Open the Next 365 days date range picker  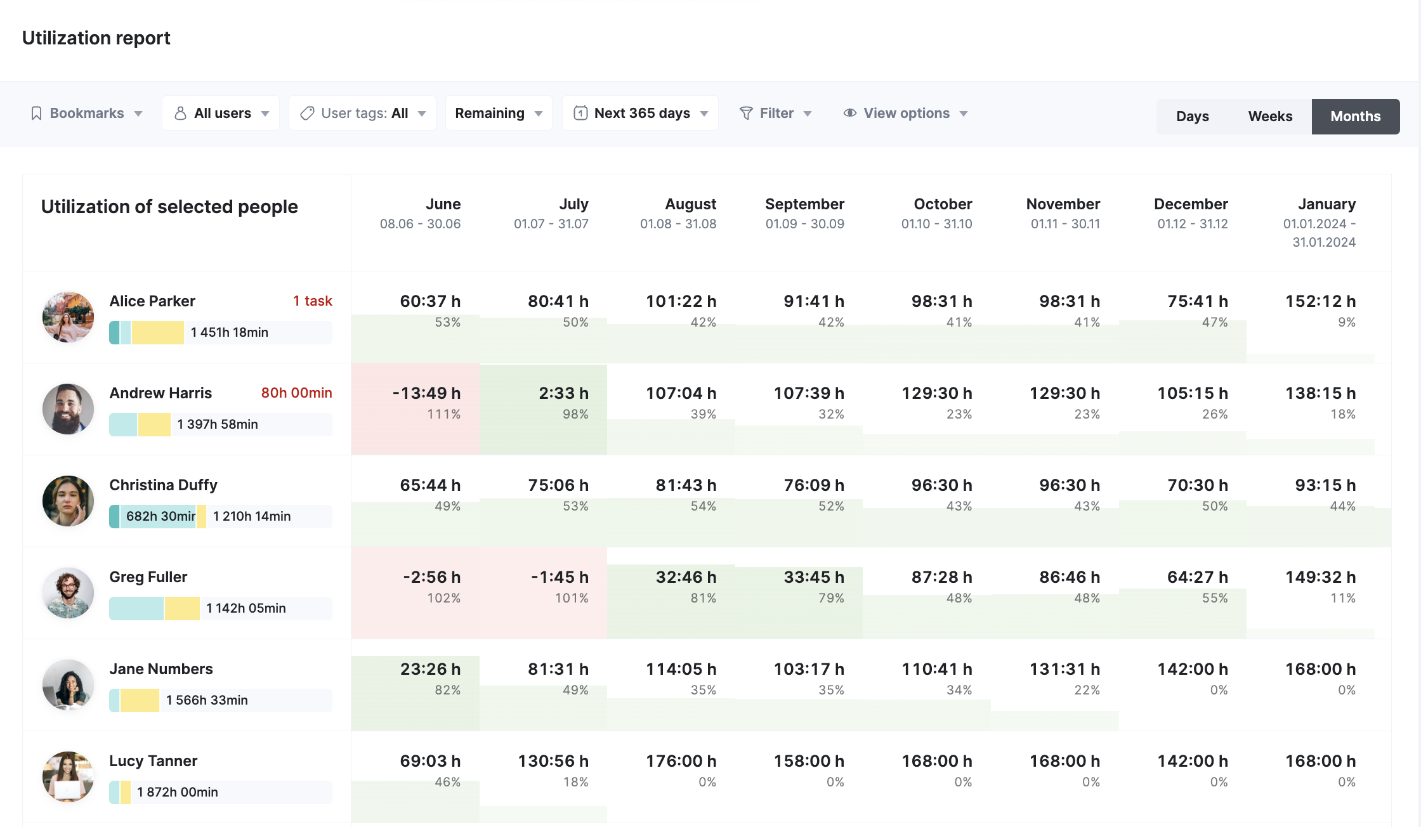pos(641,113)
